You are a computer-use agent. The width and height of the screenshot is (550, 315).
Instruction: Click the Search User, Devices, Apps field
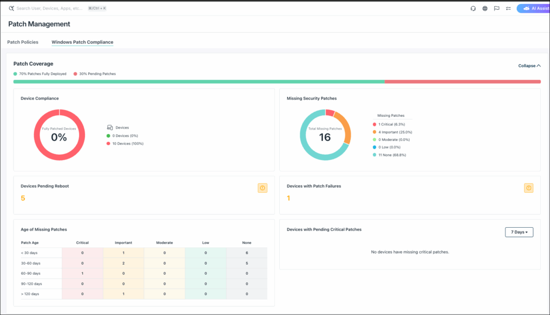point(49,9)
